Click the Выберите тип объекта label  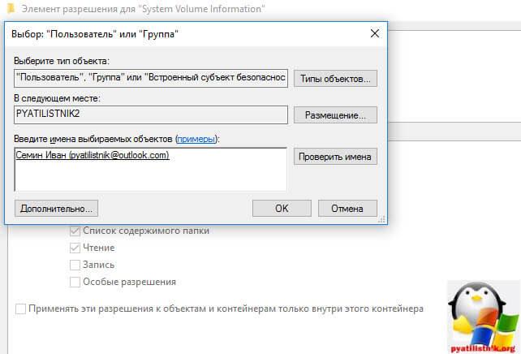pyautogui.click(x=62, y=61)
